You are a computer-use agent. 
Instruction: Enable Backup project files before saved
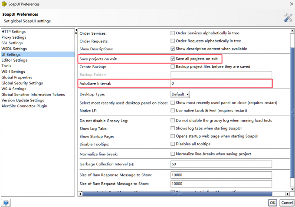point(173,66)
